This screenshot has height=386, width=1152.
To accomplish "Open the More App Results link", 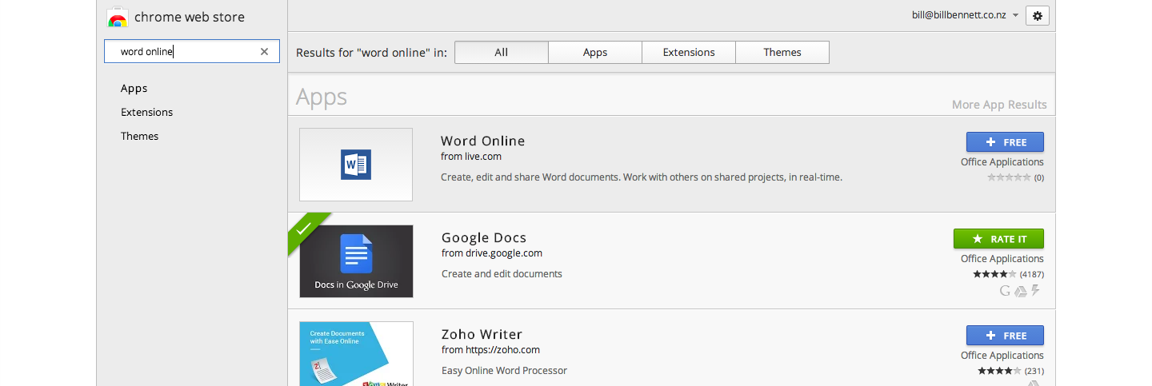I will tap(999, 105).
